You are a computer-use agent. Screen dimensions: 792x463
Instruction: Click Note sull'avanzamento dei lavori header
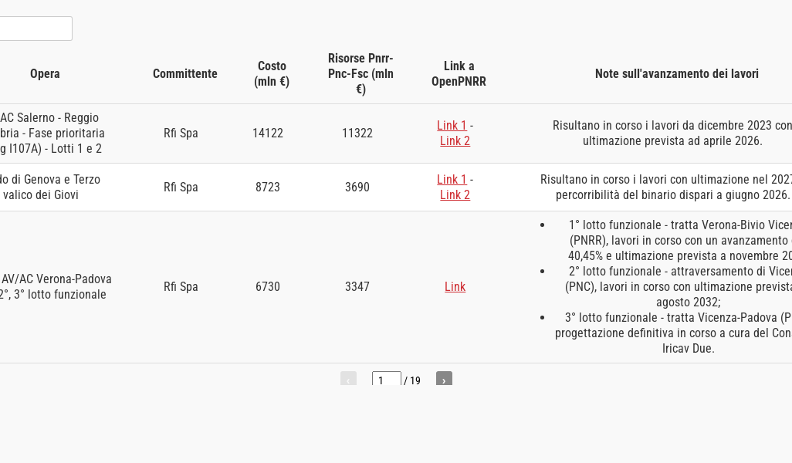pos(677,74)
